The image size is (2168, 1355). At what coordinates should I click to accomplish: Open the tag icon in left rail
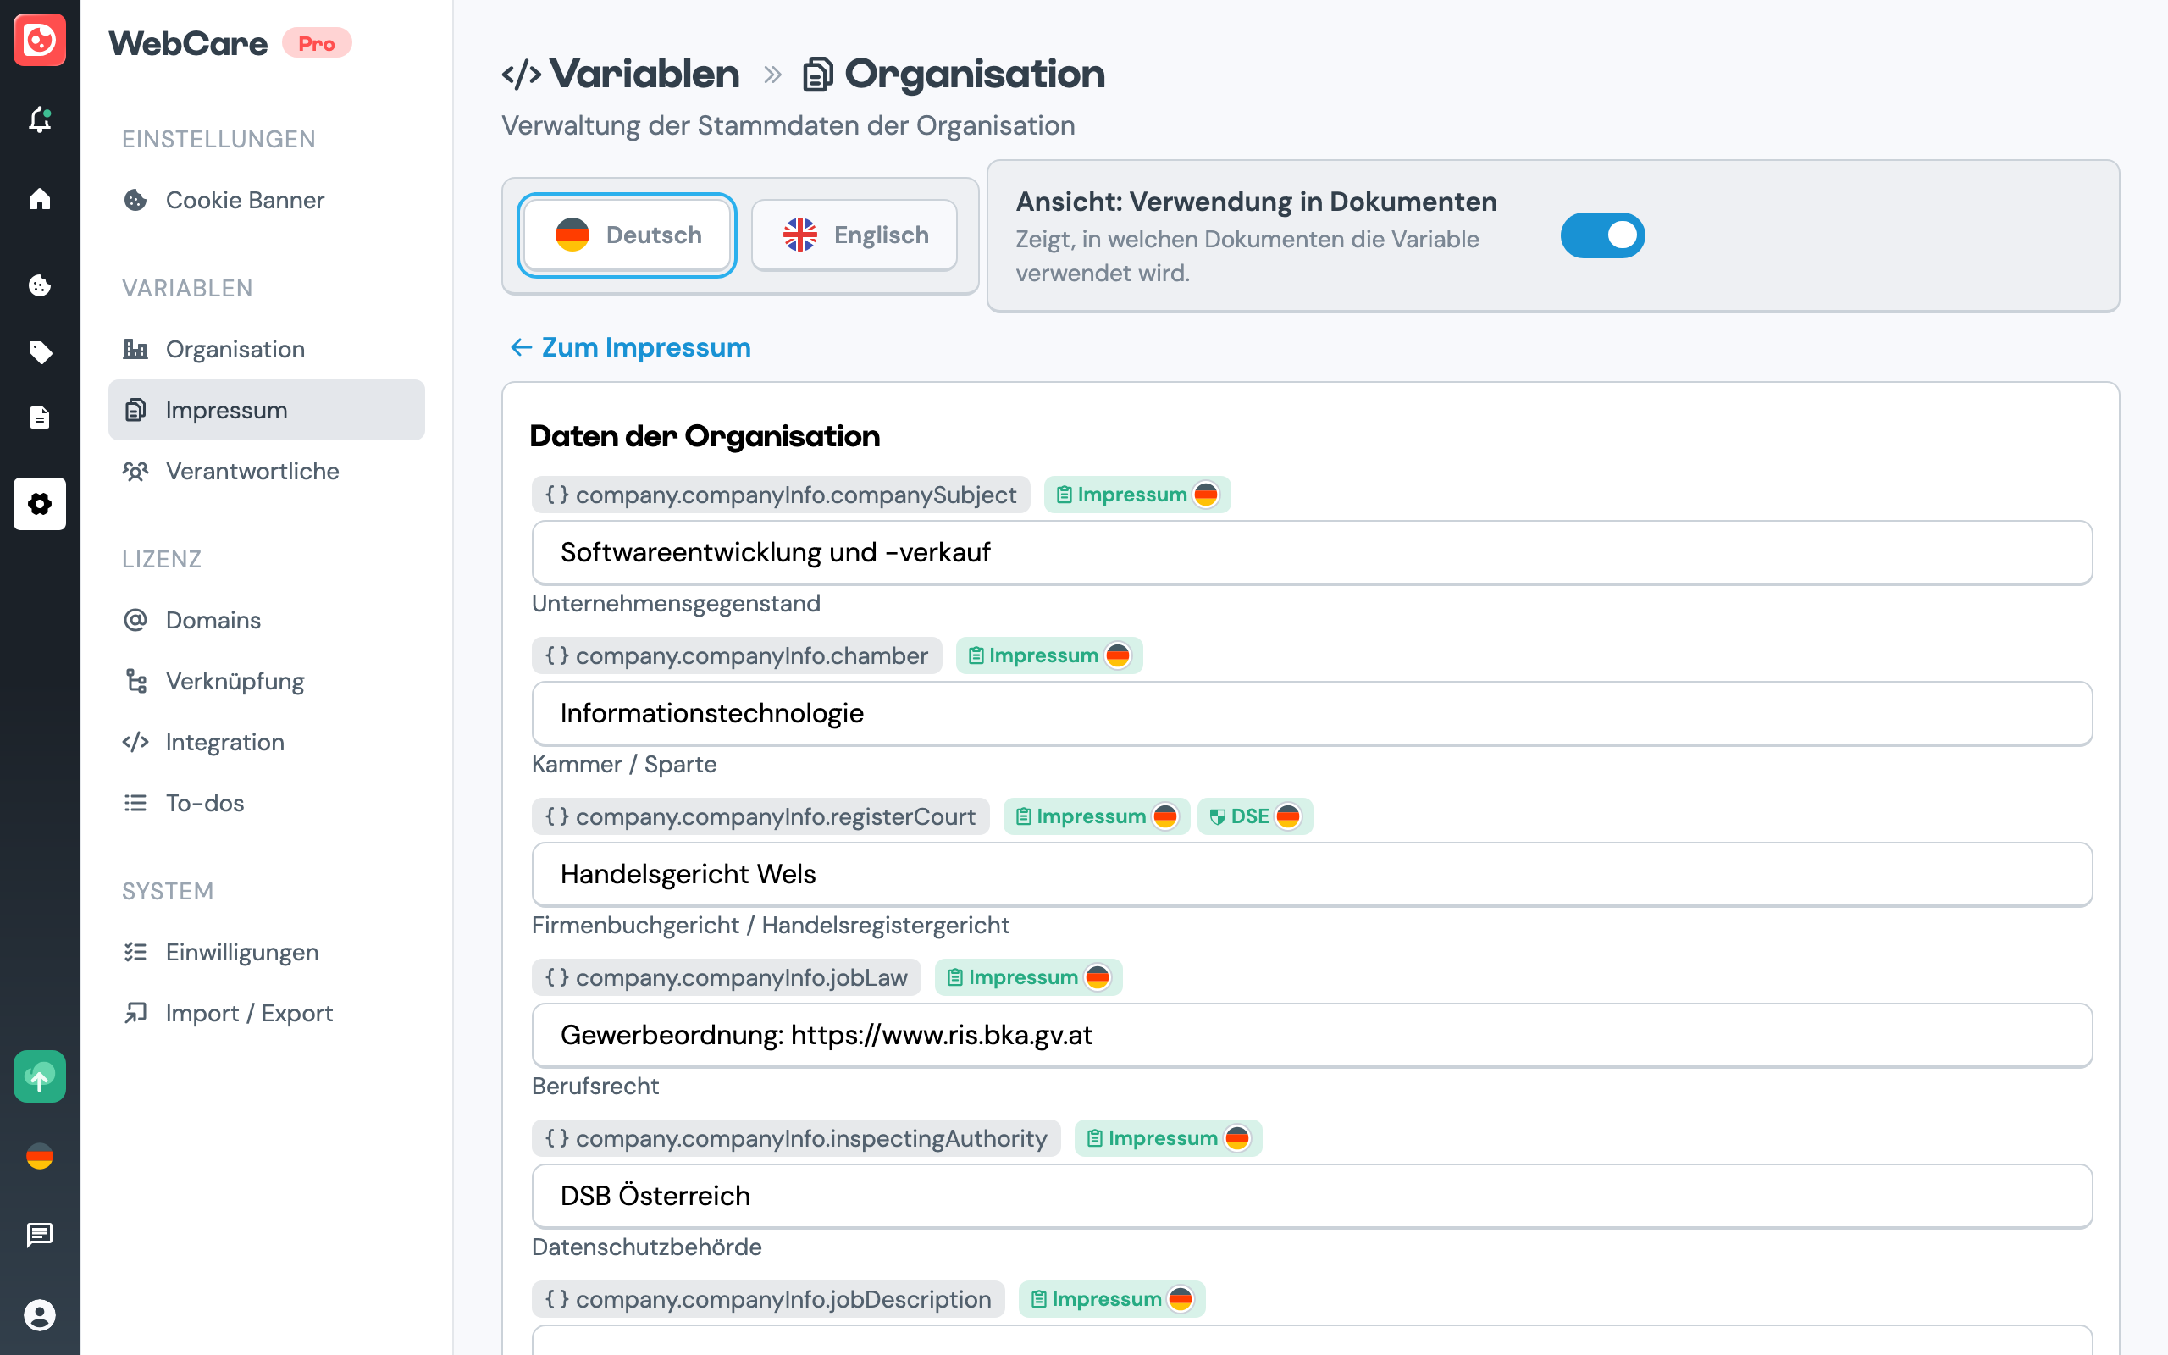[40, 352]
